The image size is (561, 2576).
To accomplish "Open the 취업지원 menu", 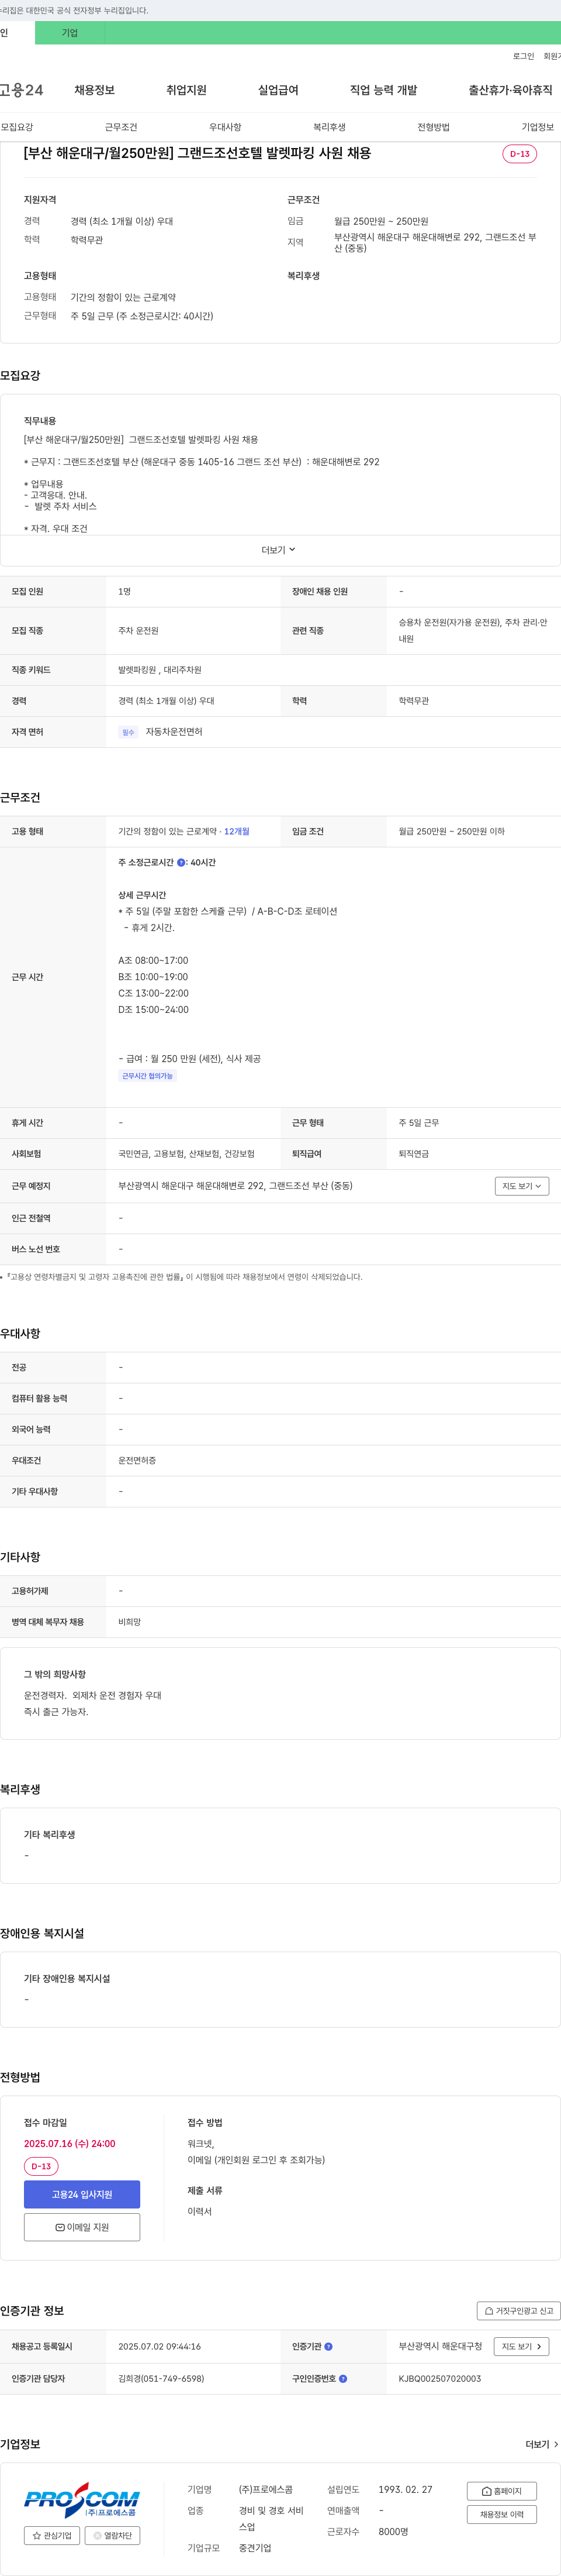I will coord(186,90).
